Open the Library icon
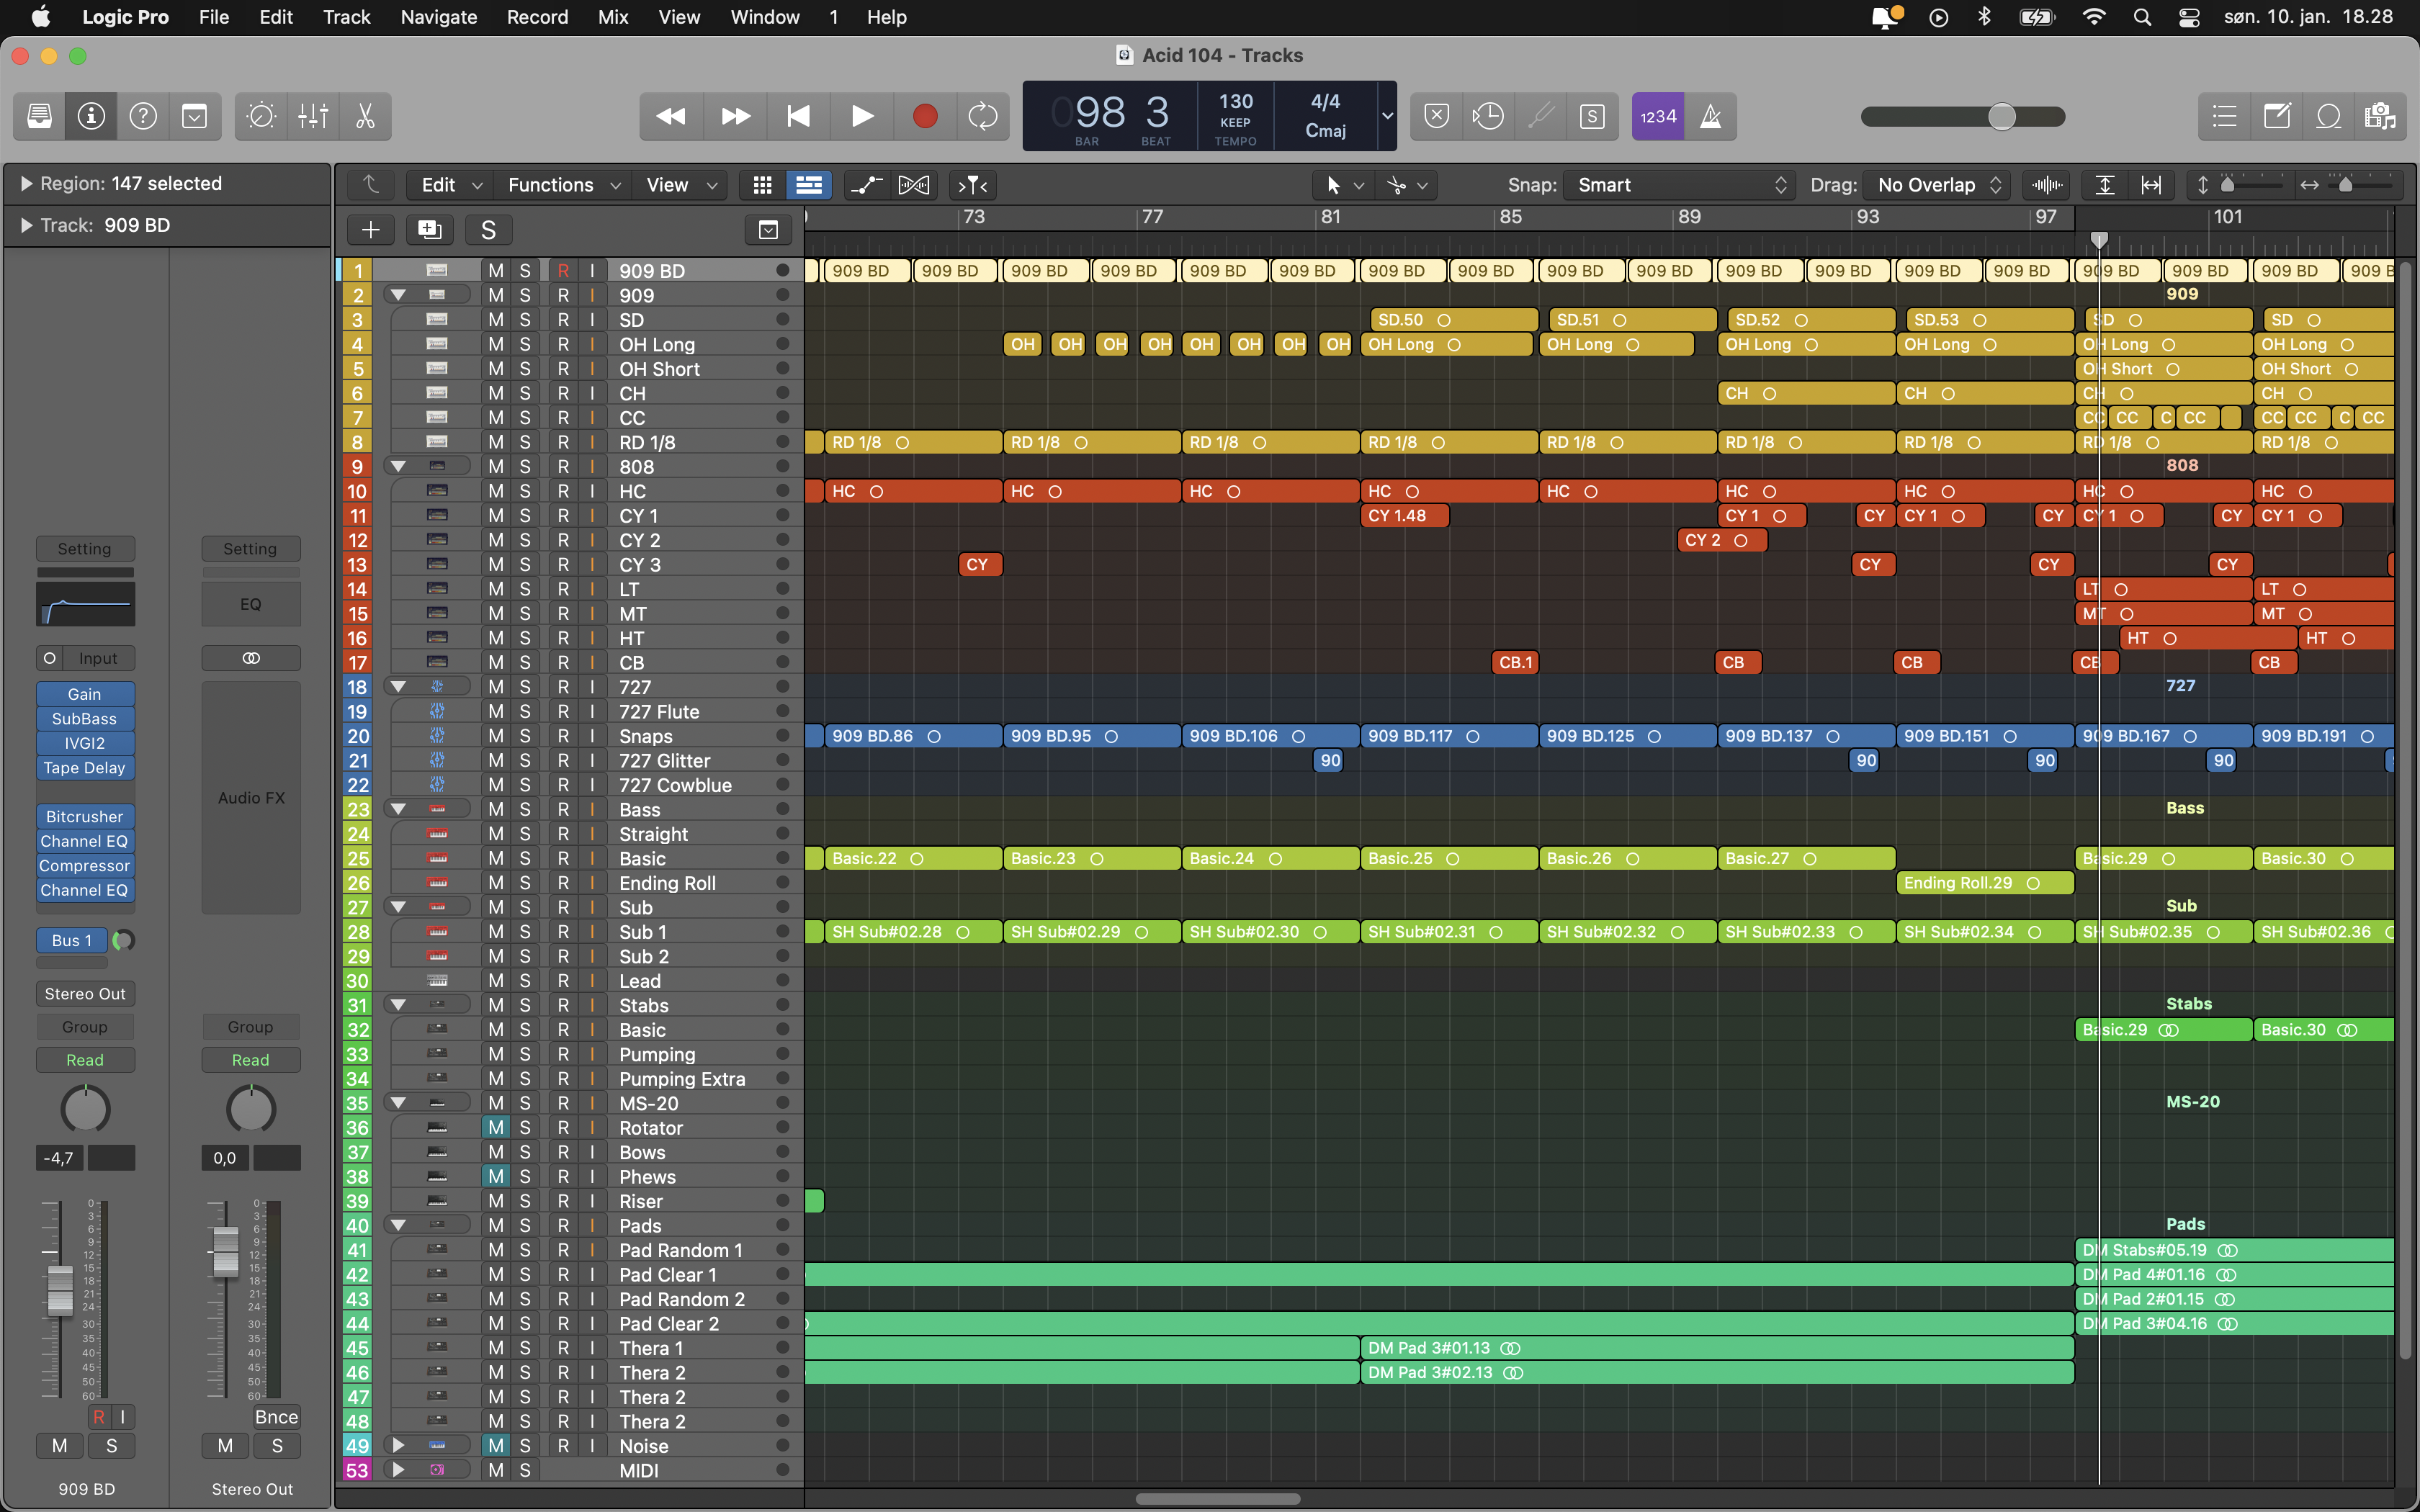Viewport: 2420px width, 1512px height. pos(40,117)
